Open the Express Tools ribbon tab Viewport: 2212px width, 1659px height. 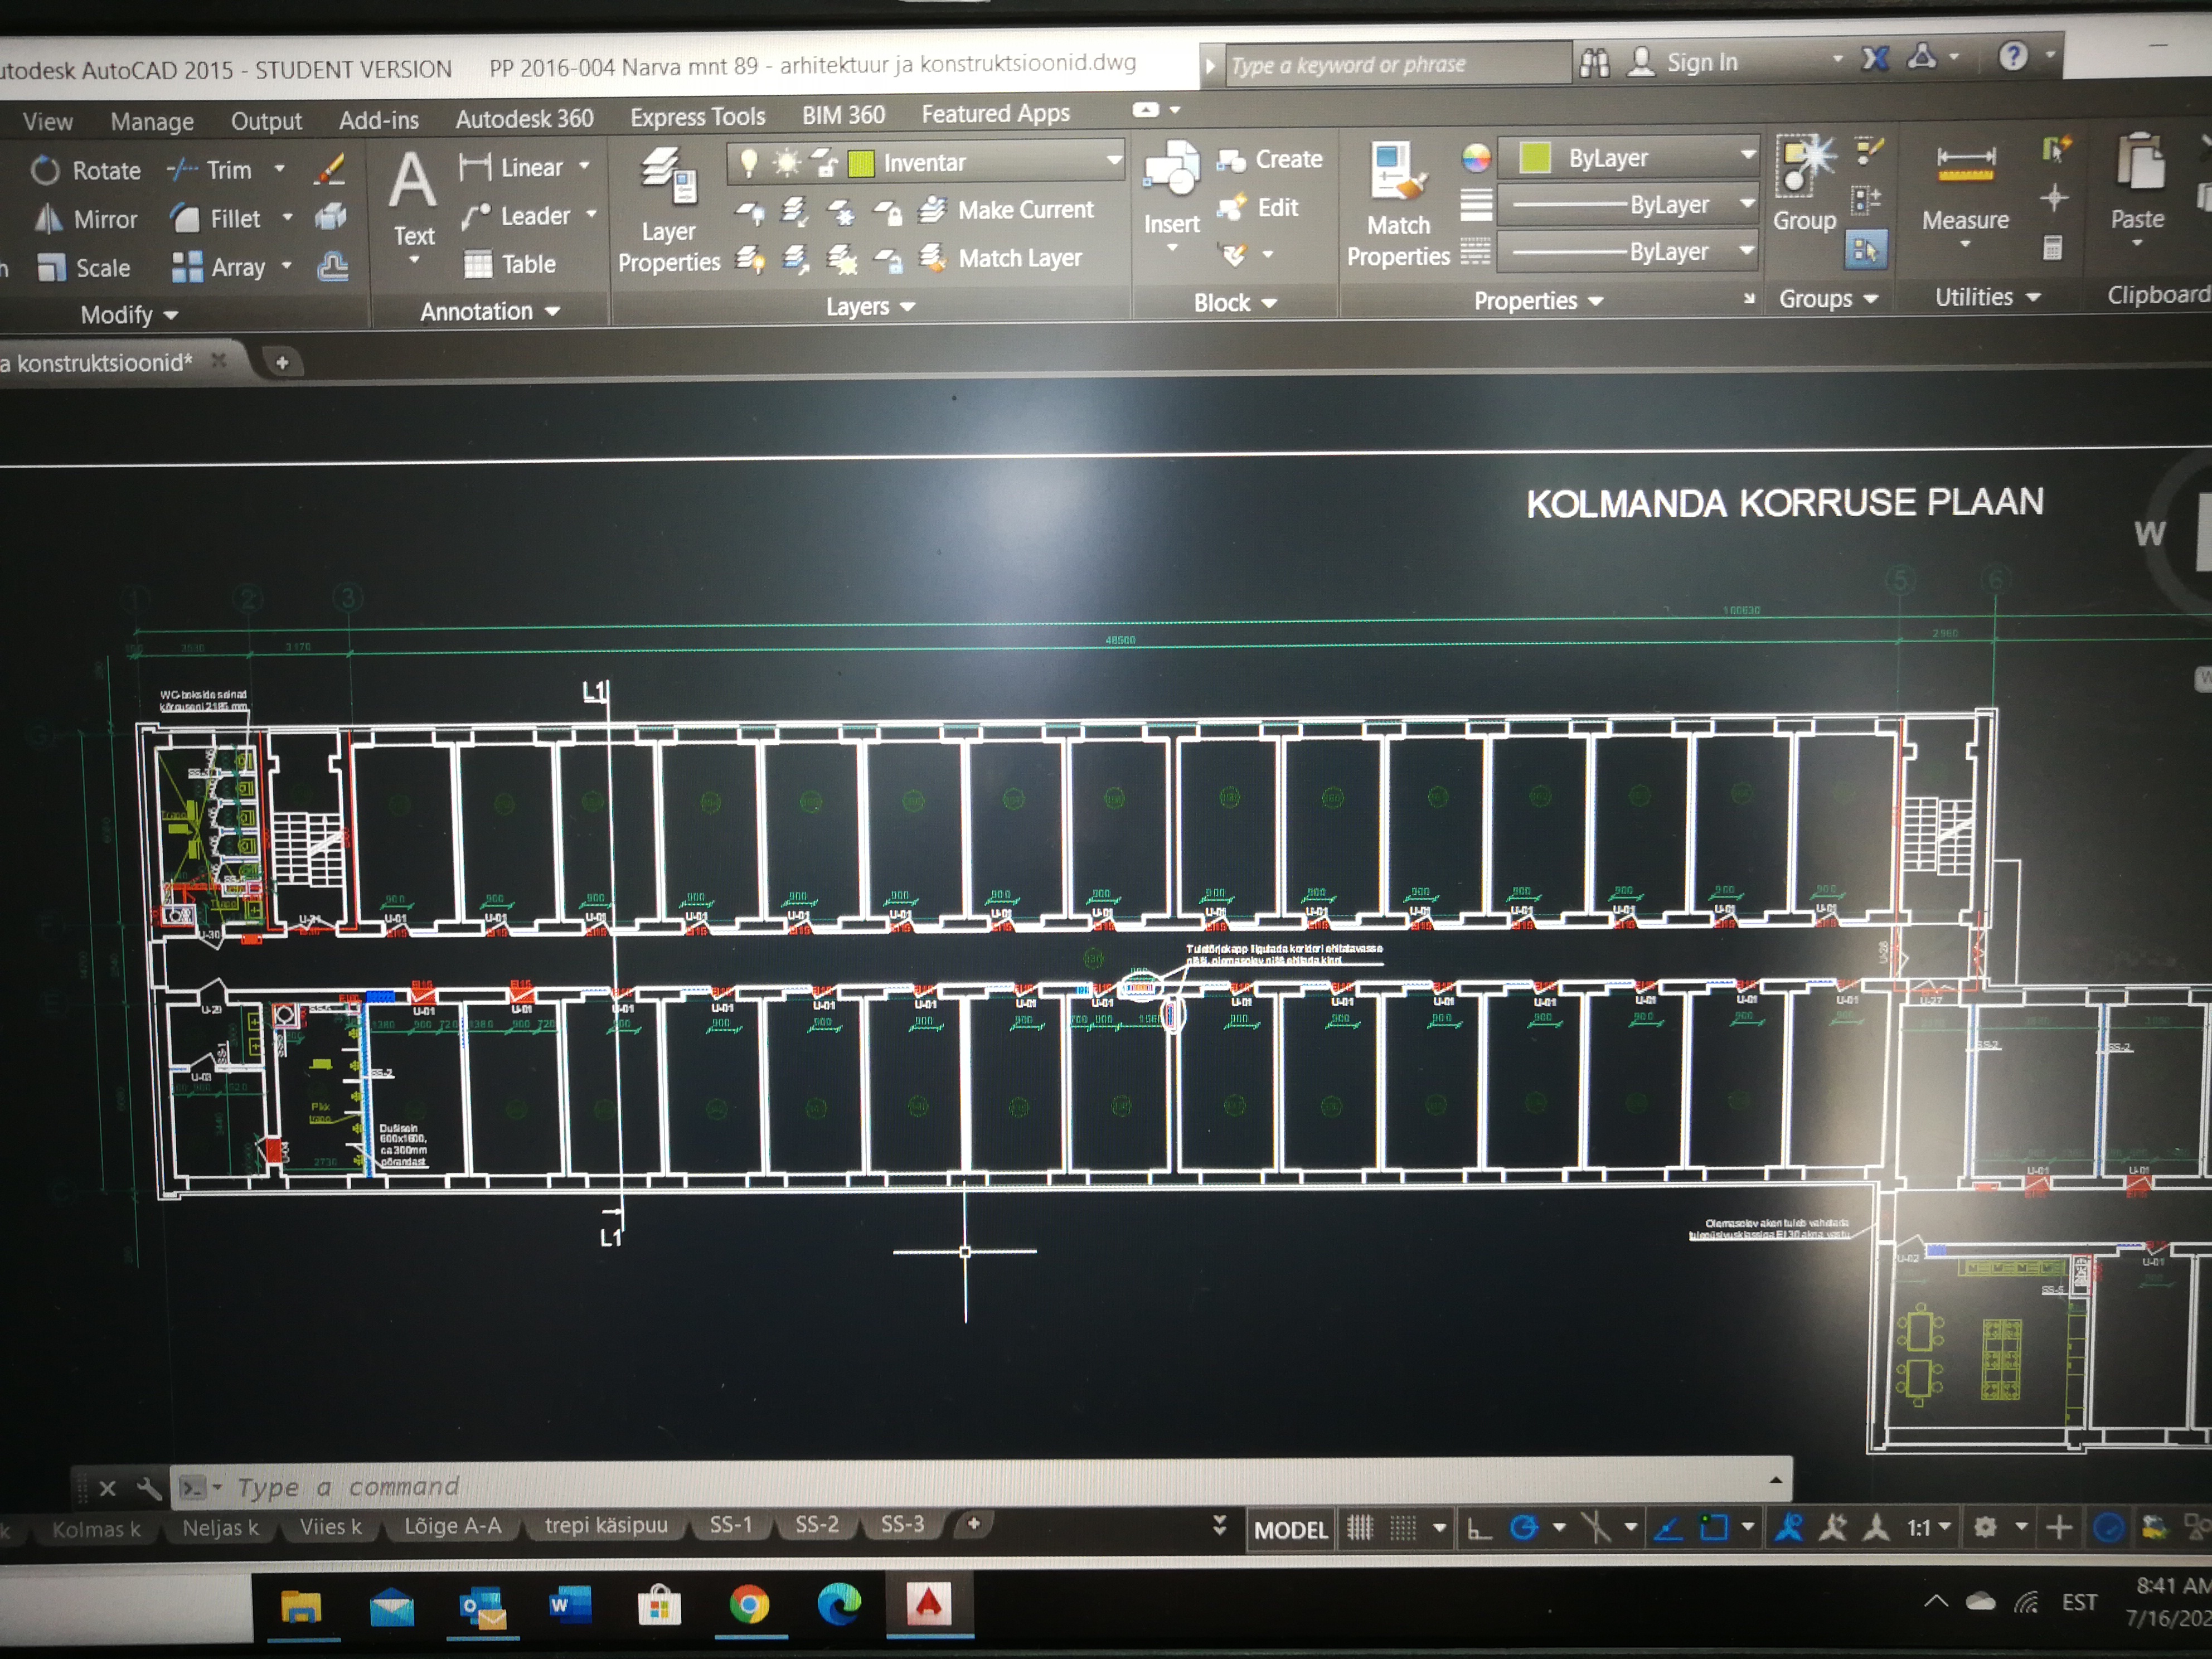point(697,117)
